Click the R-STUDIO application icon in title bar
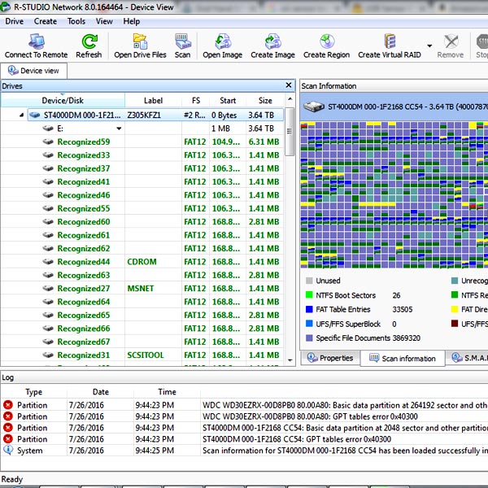The image size is (488, 488). pos(4,7)
